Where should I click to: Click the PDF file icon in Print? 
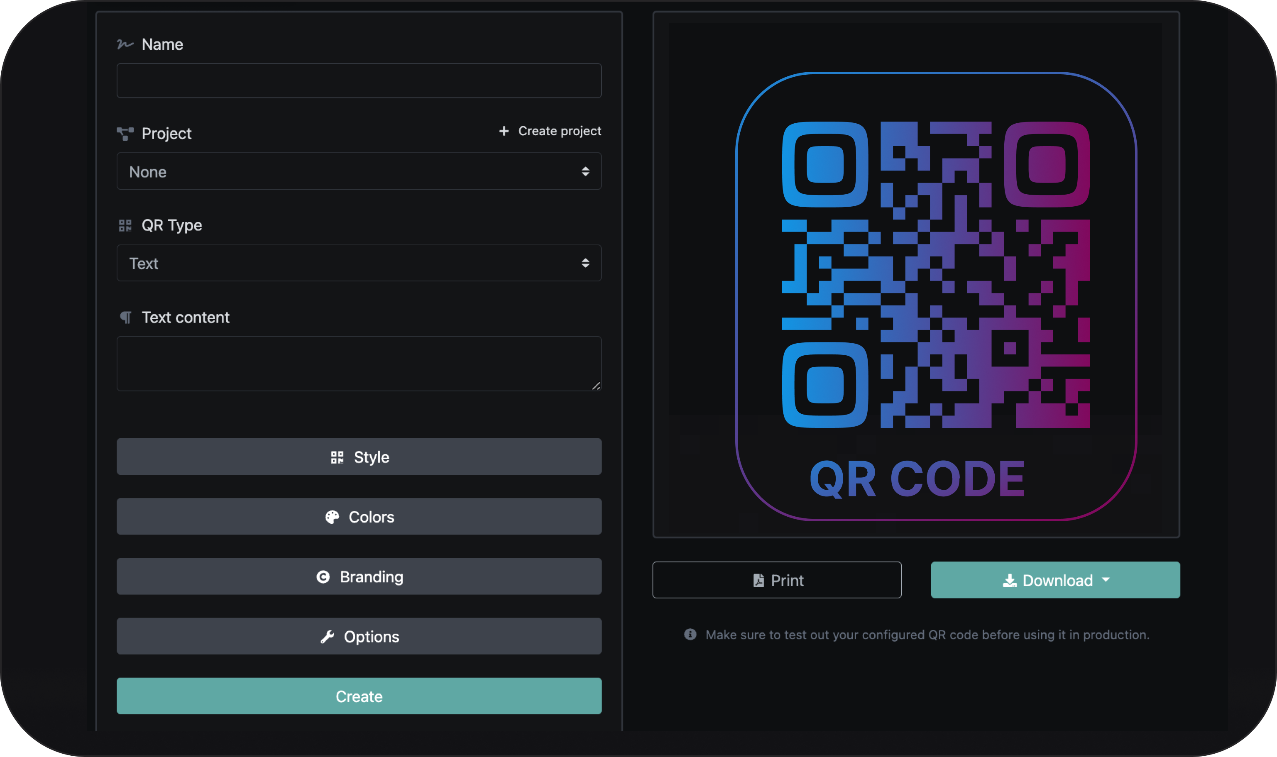tap(758, 581)
